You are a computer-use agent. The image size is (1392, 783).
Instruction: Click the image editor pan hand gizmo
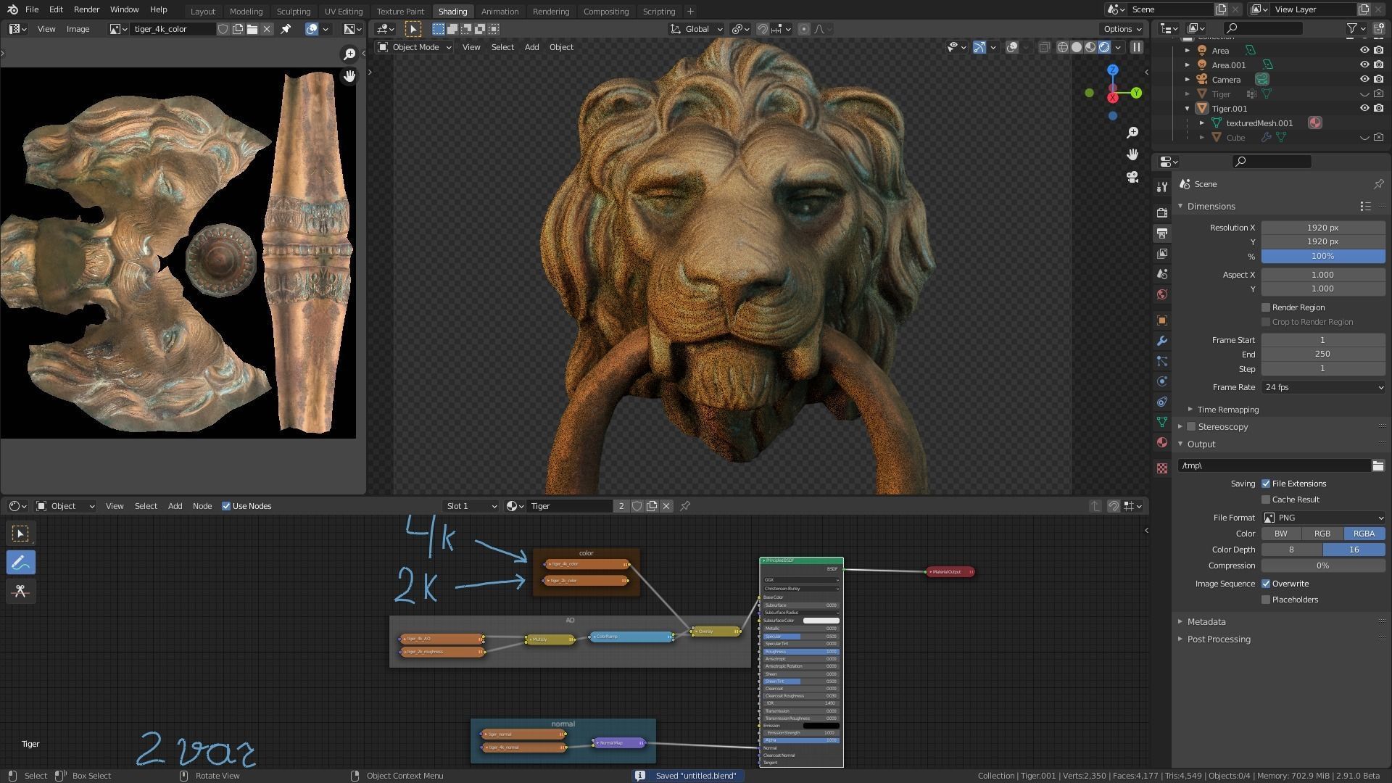click(349, 76)
